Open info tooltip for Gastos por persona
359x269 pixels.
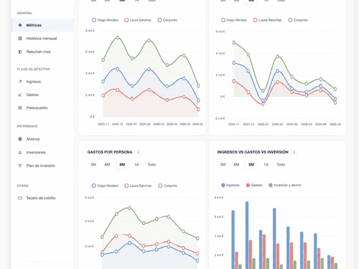(138, 152)
